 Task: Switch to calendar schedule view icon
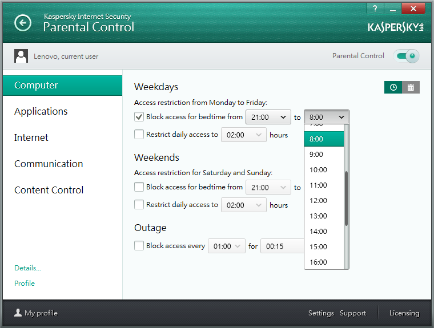411,87
